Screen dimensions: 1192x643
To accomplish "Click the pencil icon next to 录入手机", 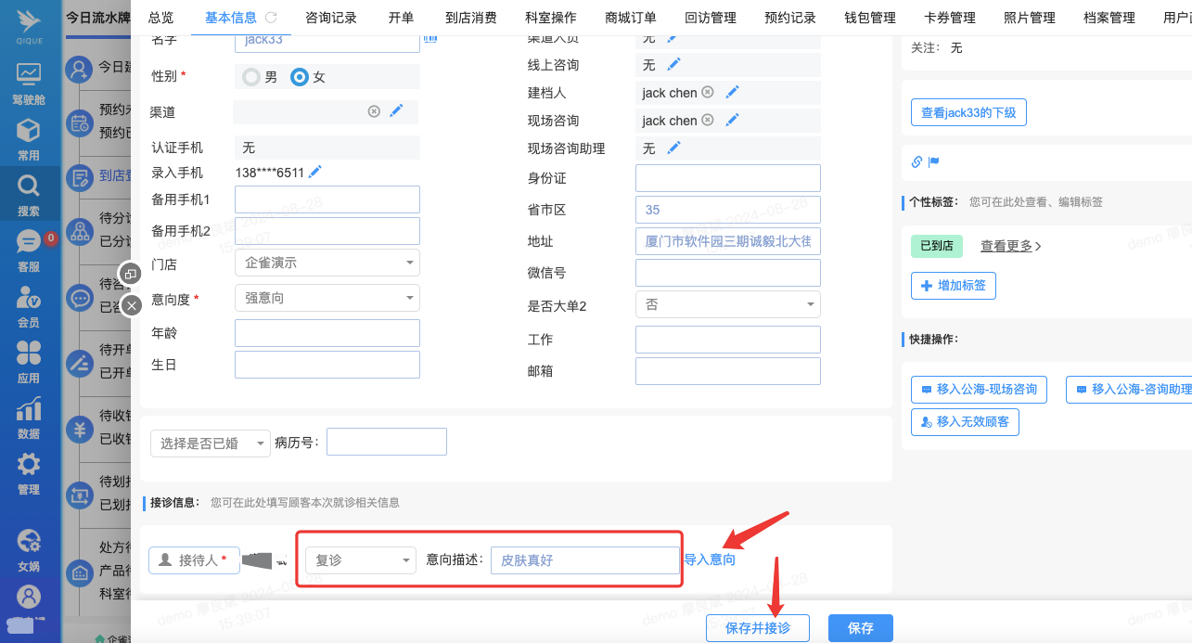I will [315, 172].
